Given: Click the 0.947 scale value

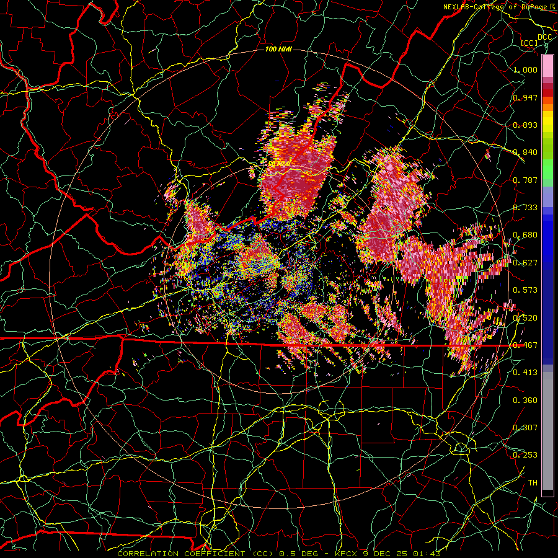Looking at the screenshot, I should (x=525, y=97).
